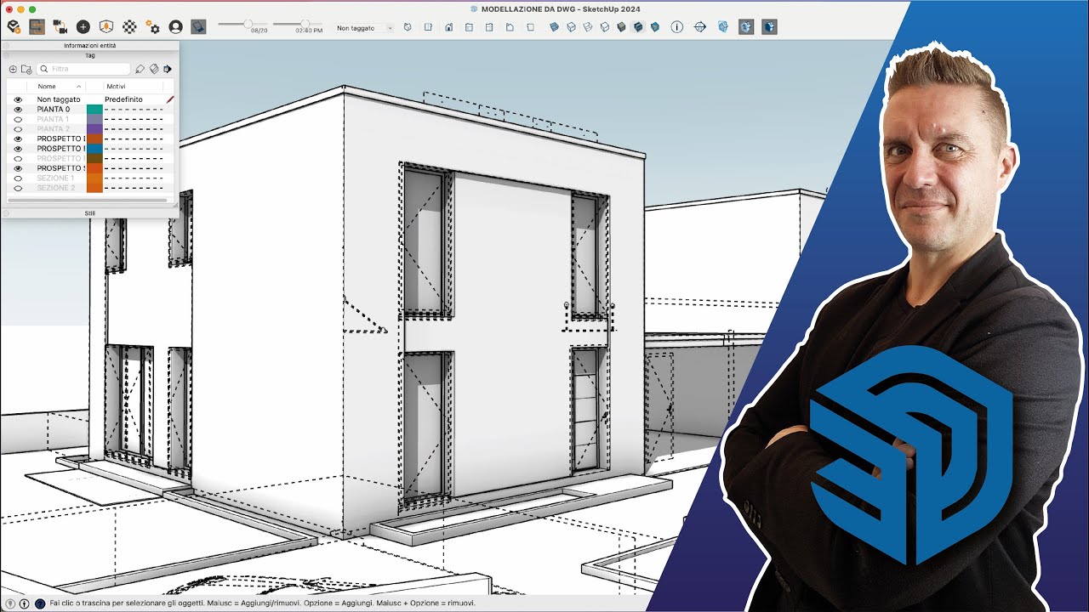The width and height of the screenshot is (1089, 612).
Task: Click the 'Predefinito' dash value
Action: 123,99
